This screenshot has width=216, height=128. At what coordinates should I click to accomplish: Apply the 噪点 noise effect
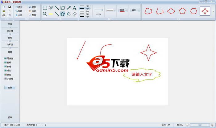pos(8,70)
